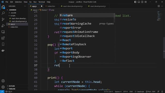Image resolution: width=165 pixels, height=93 pixels.
Task: Open the Search view in activity bar
Action: tap(3, 13)
